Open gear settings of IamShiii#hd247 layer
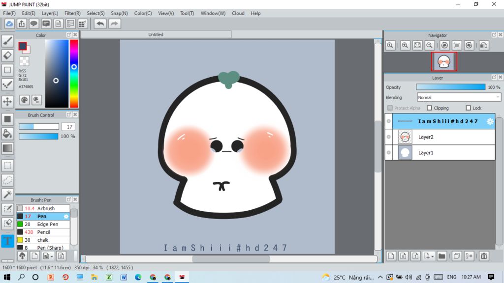 click(x=490, y=121)
